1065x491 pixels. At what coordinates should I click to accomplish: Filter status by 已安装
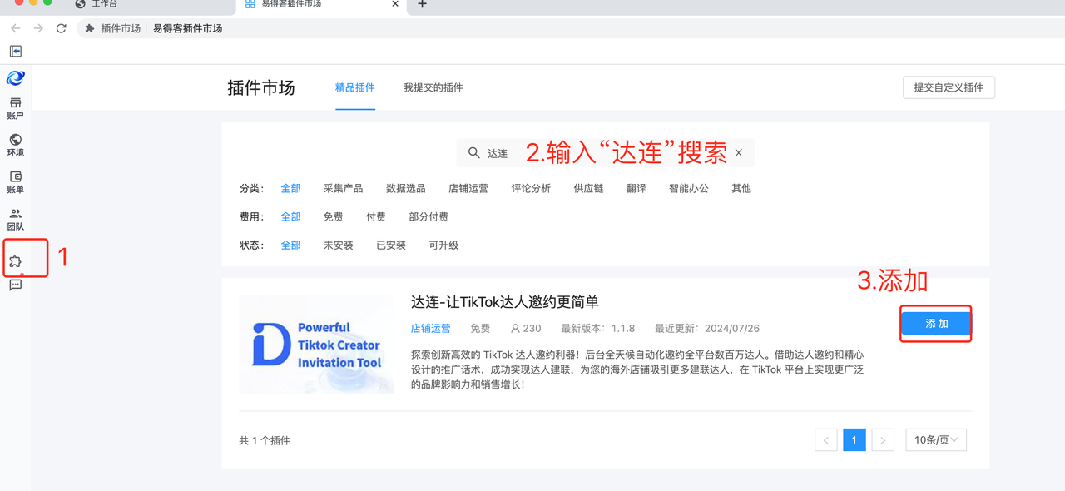pos(391,245)
